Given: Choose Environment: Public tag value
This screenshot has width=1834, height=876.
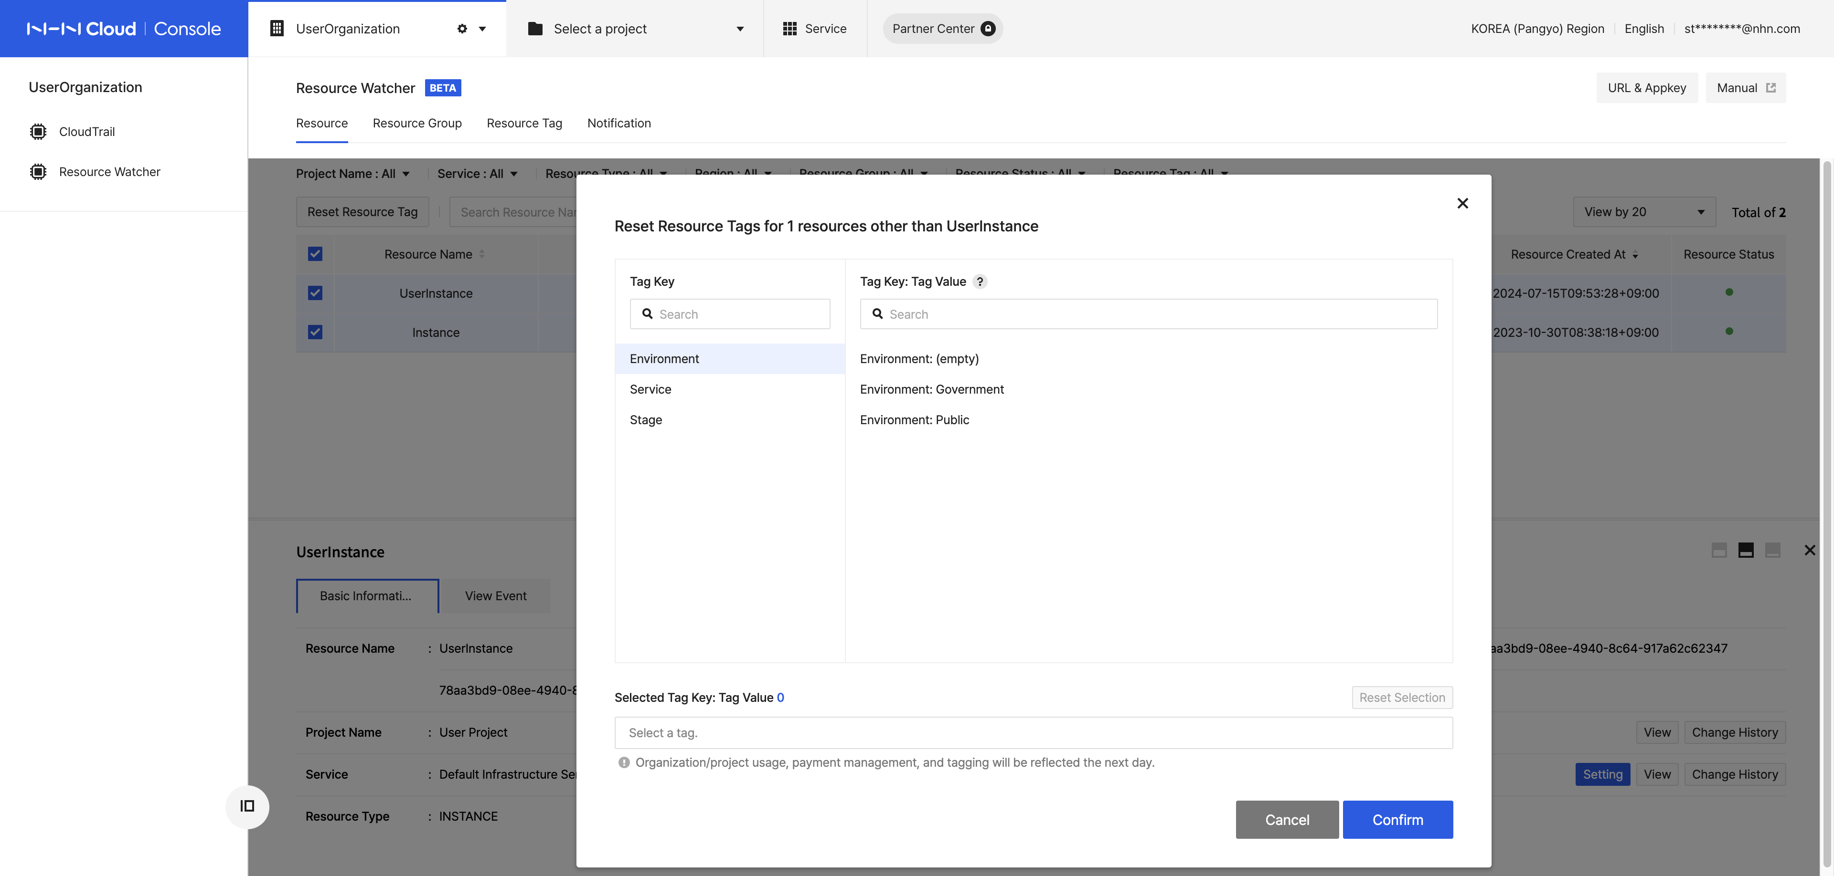Looking at the screenshot, I should coord(914,419).
